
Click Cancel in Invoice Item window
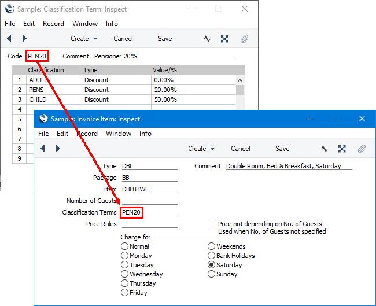pos(241,149)
